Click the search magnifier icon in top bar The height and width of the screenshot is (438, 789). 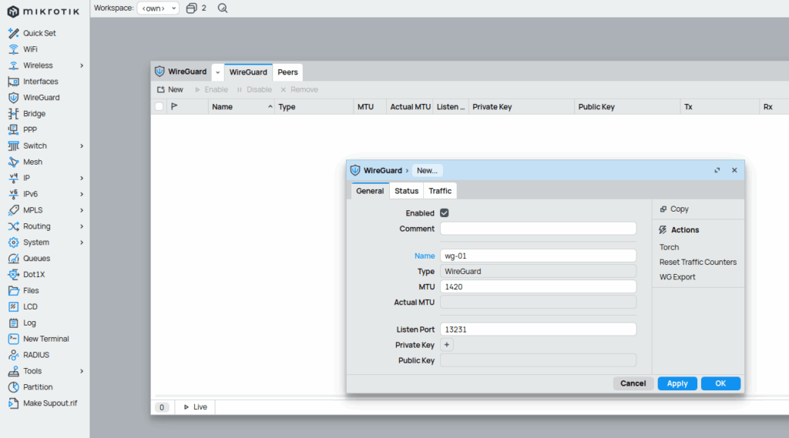(x=223, y=8)
